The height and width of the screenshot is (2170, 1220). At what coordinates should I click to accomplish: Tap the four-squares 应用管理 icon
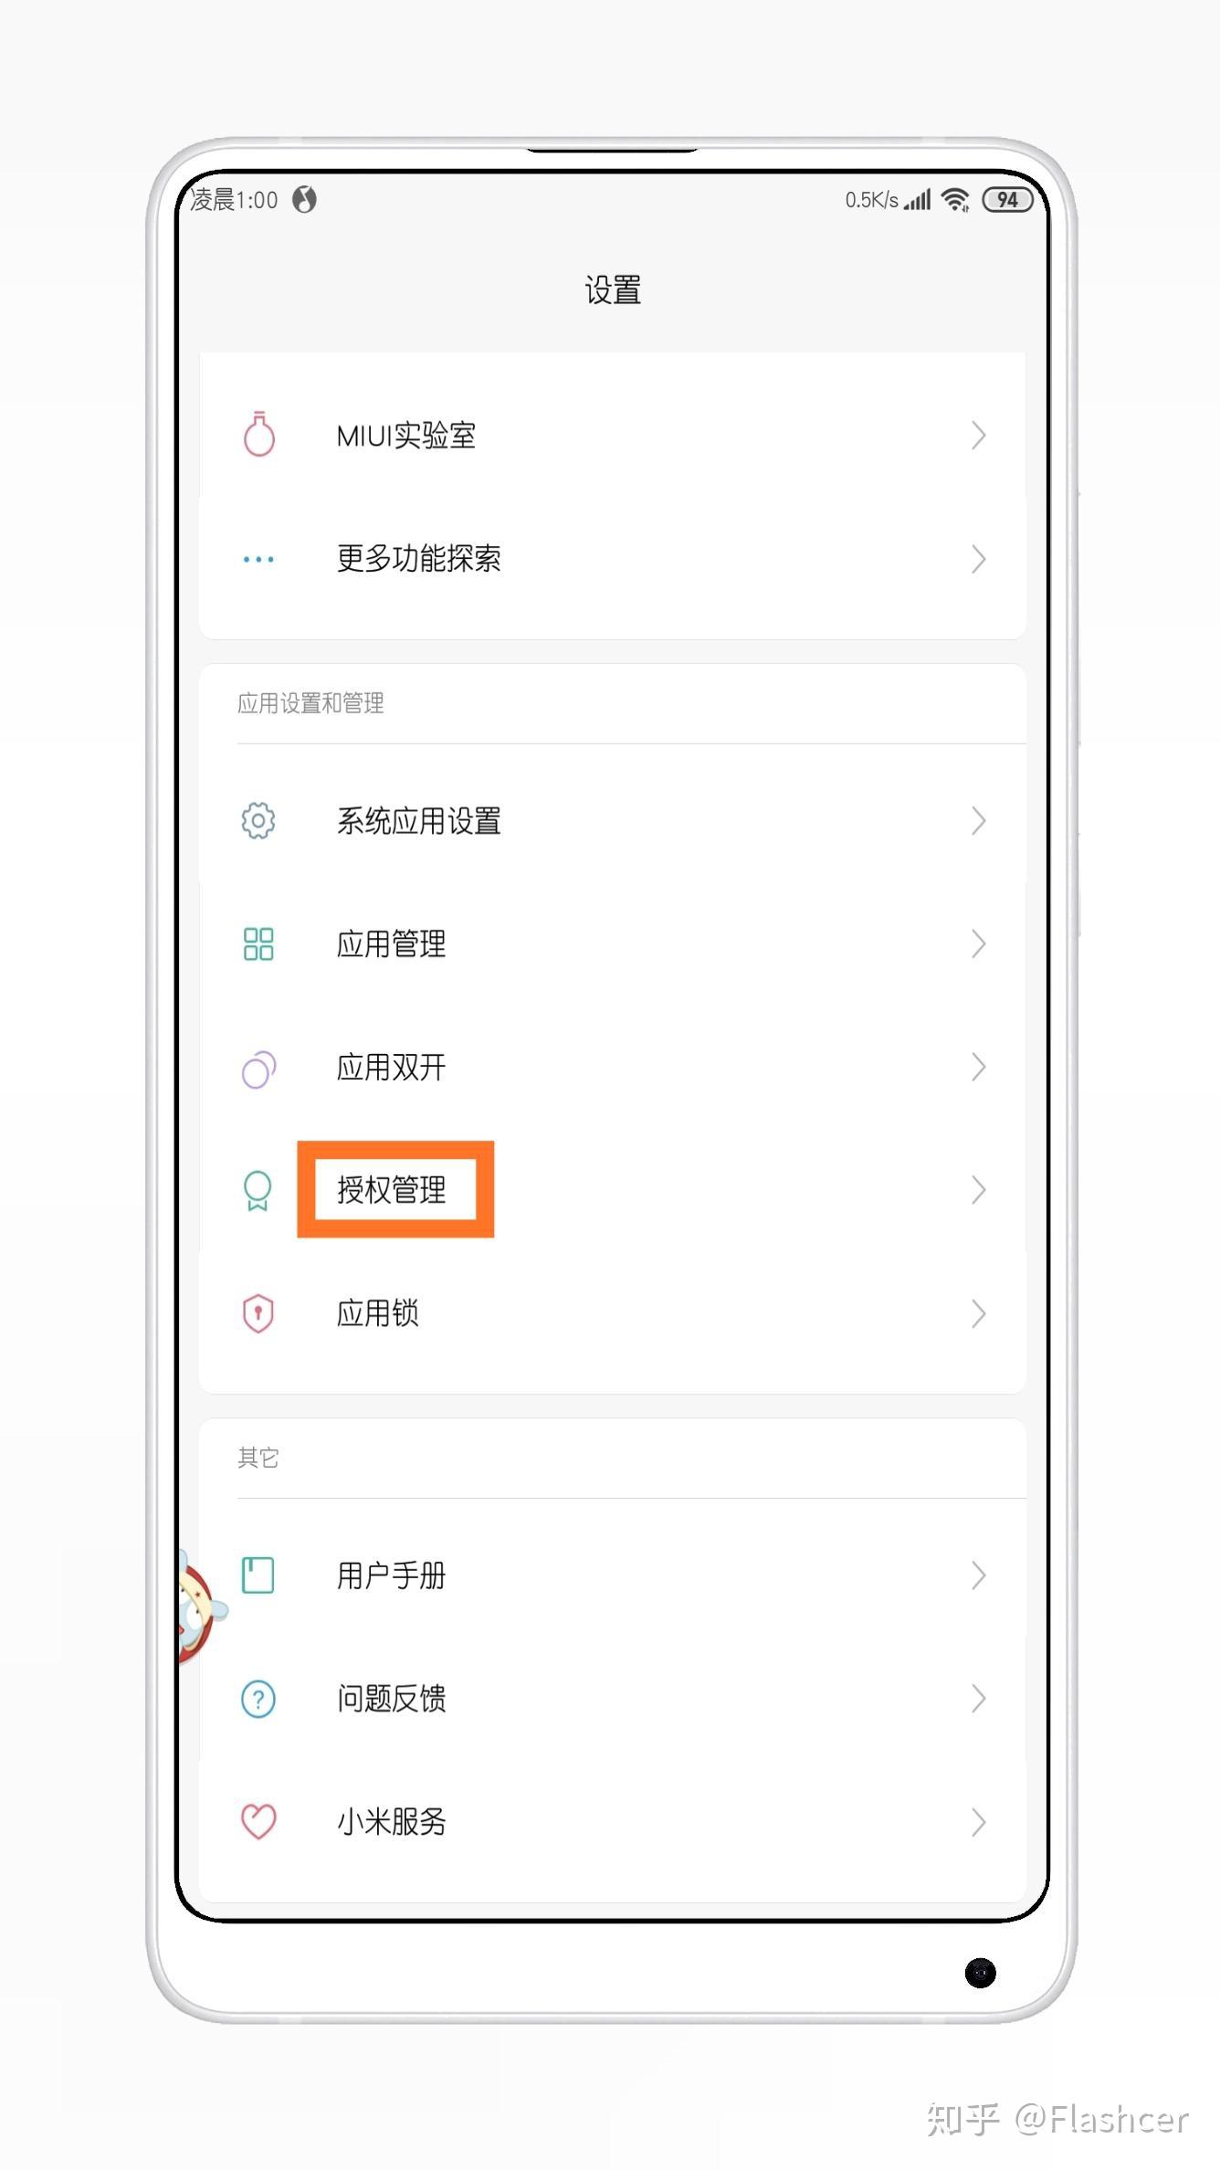point(258,943)
